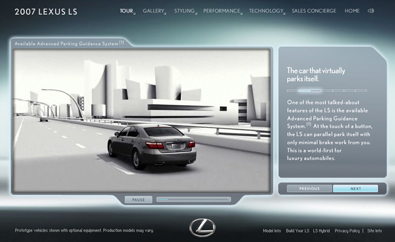Open the Styling menu
This screenshot has width=395, height=242.
184,11
